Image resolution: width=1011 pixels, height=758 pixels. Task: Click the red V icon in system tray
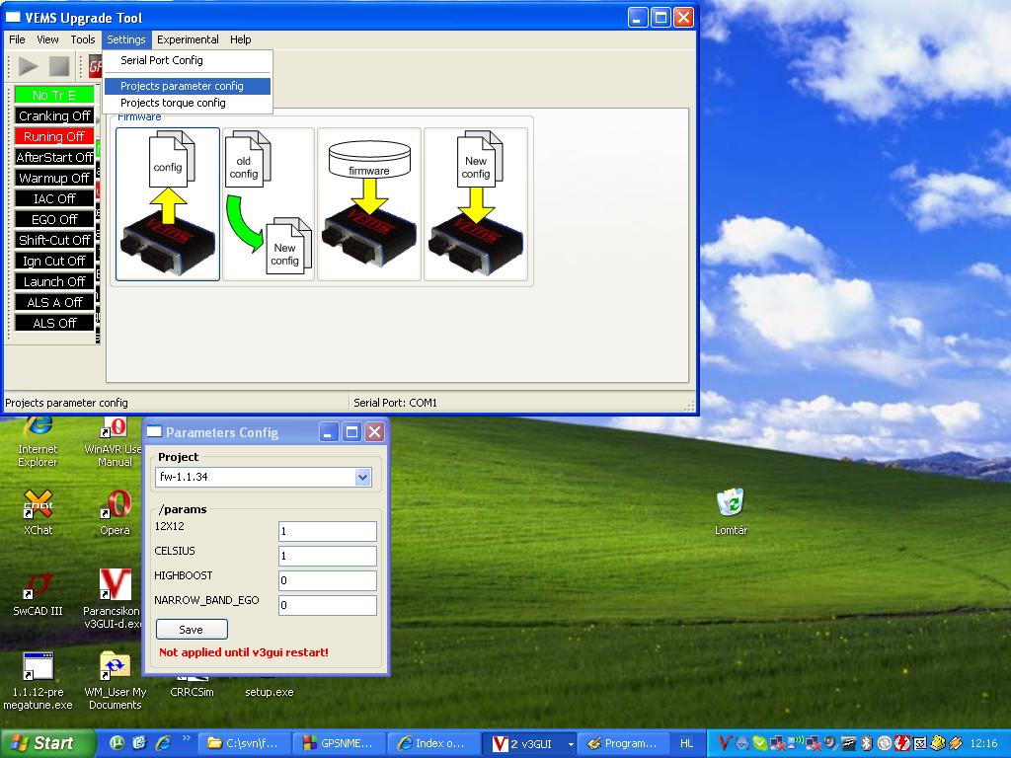point(724,744)
